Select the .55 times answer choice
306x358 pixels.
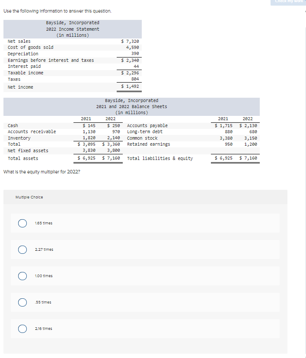pos(22,302)
